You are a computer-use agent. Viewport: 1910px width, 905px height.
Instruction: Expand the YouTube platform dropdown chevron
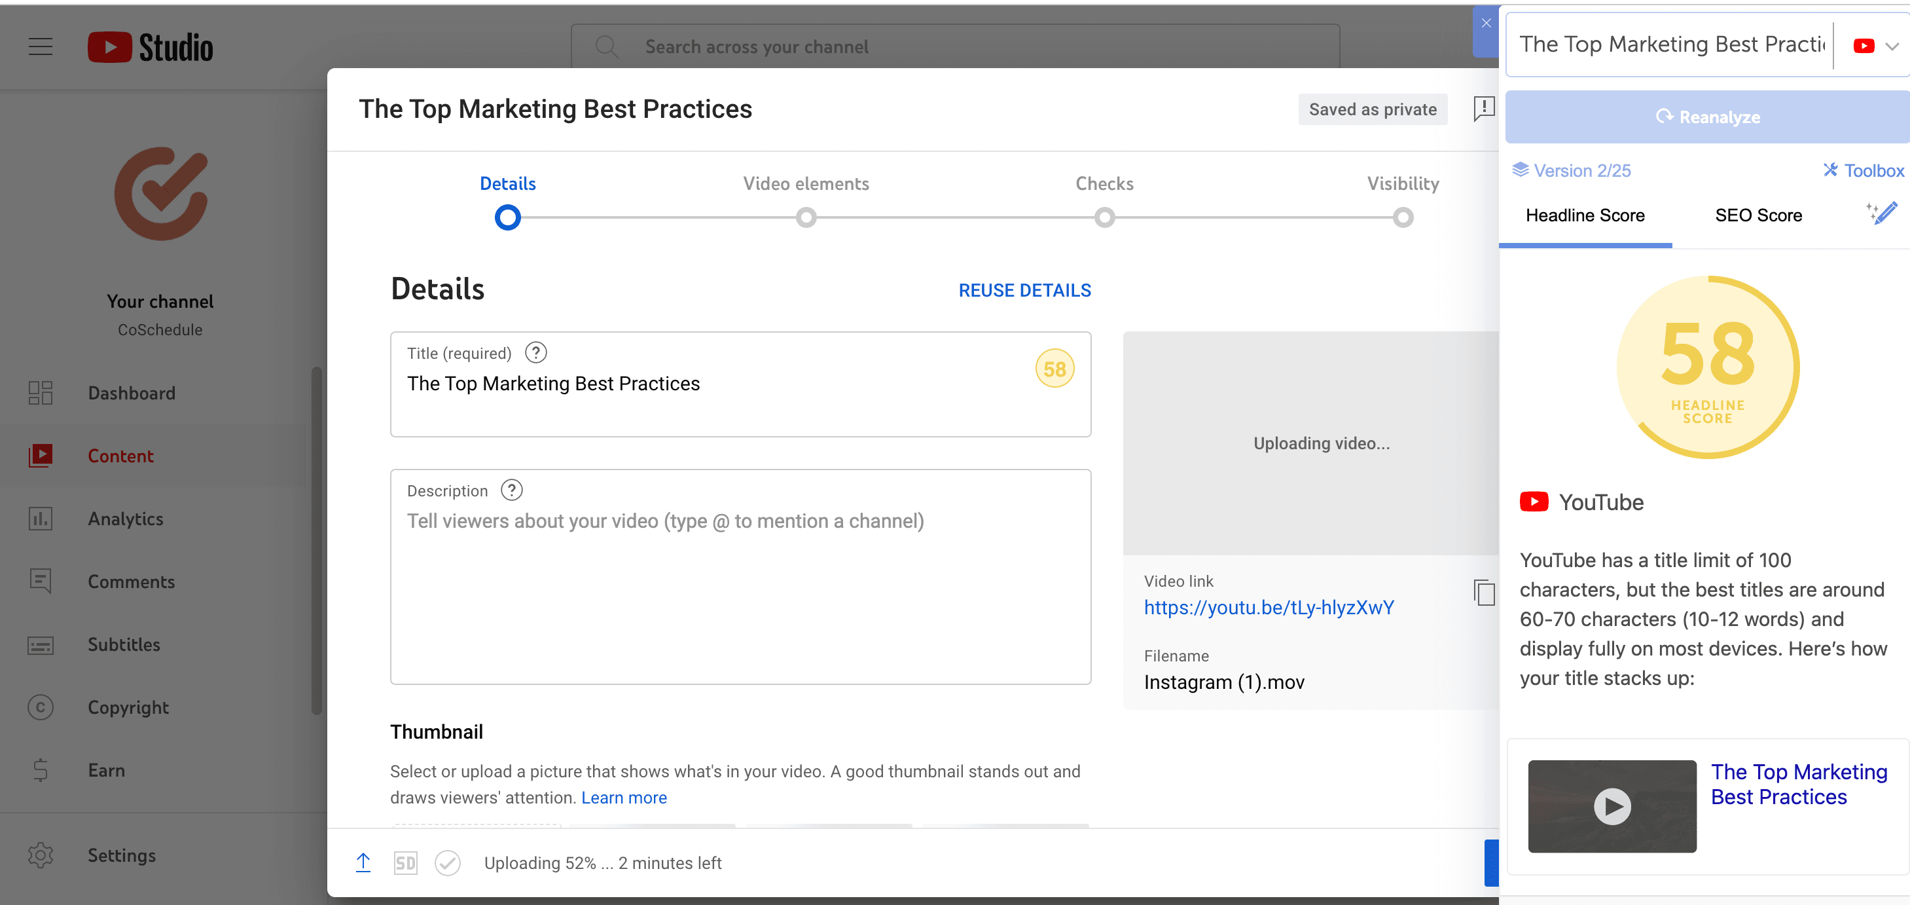(1892, 46)
